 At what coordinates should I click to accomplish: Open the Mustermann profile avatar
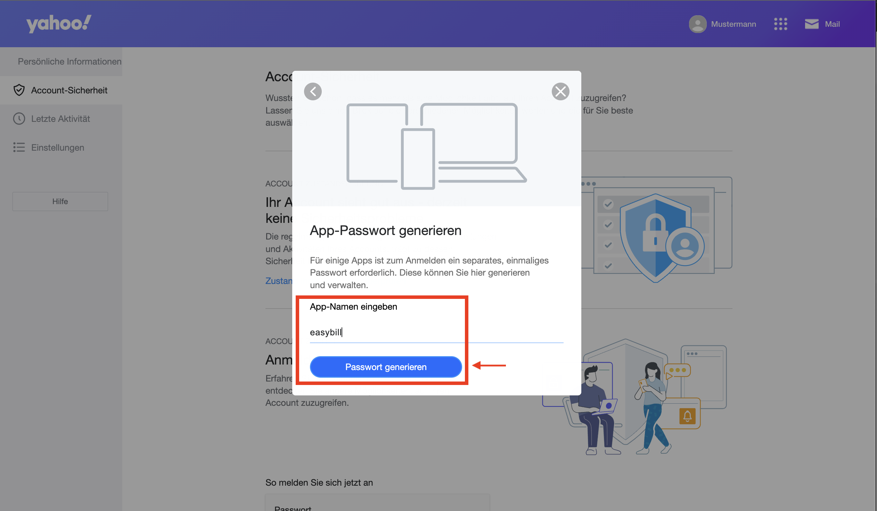pyautogui.click(x=697, y=24)
